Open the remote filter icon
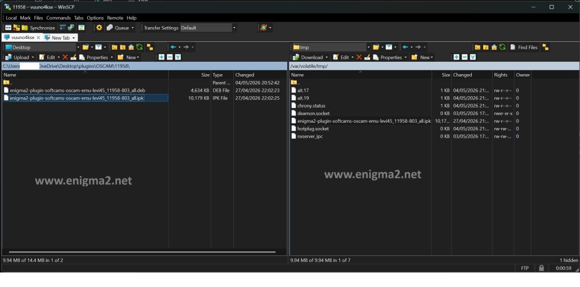580x287 pixels. [x=389, y=48]
